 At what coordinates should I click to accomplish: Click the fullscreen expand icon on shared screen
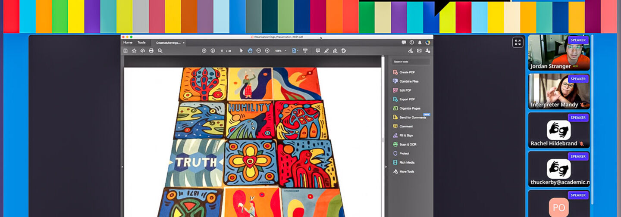tap(517, 42)
